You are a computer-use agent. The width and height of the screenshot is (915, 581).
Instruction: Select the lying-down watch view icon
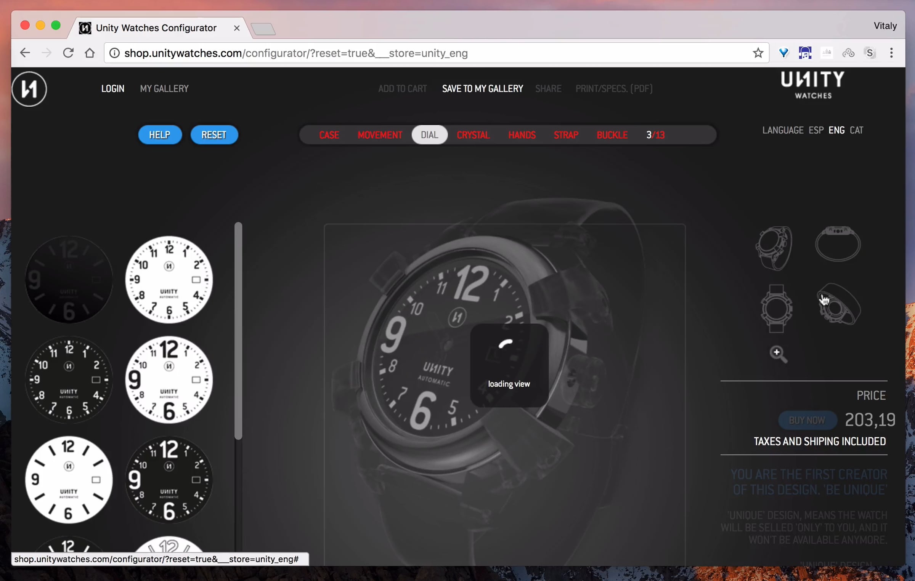[838, 304]
